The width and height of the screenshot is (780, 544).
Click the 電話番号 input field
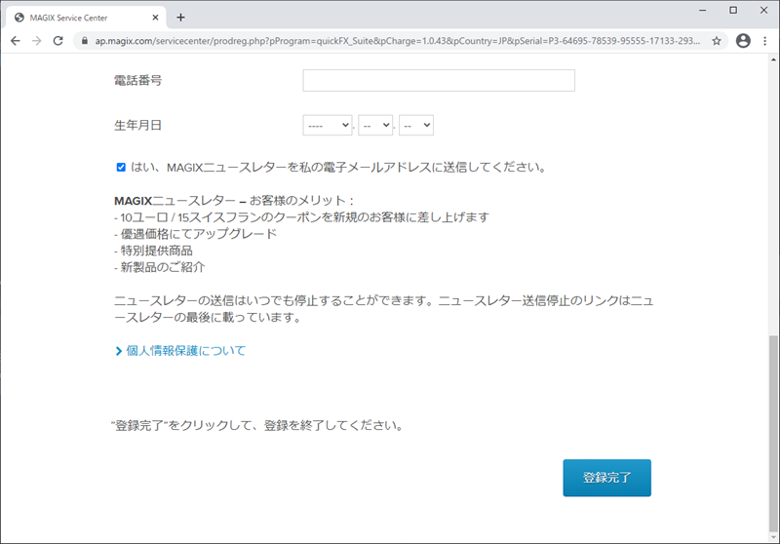(439, 81)
